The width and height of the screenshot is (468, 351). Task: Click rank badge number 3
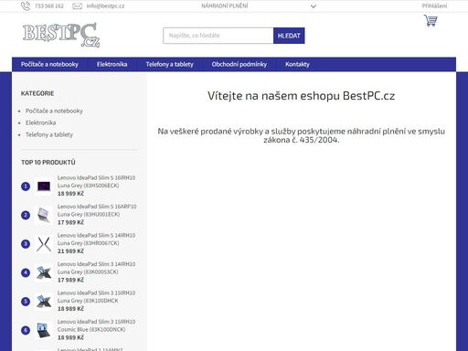26,244
